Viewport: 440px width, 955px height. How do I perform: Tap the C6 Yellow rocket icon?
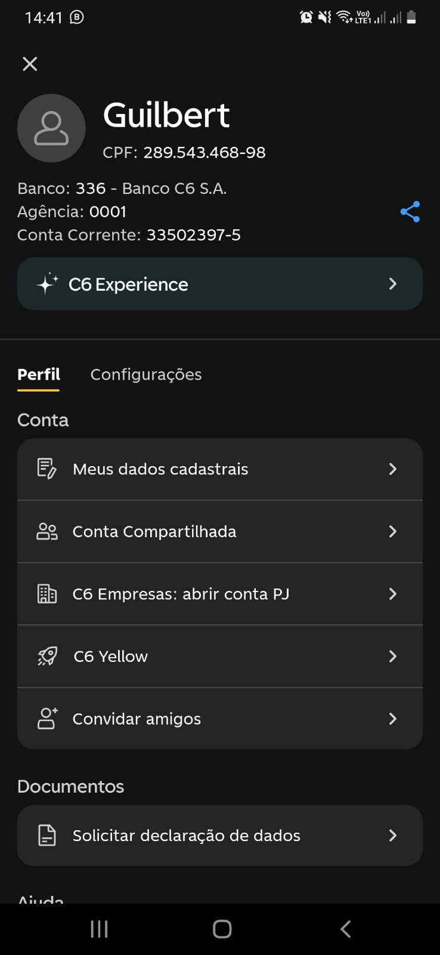coord(47,656)
